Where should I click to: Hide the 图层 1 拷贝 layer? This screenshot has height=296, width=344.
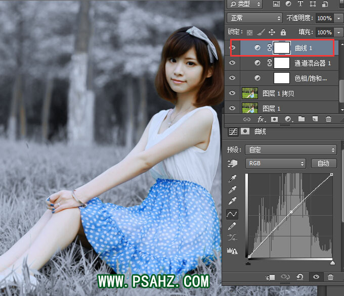pyautogui.click(x=233, y=93)
